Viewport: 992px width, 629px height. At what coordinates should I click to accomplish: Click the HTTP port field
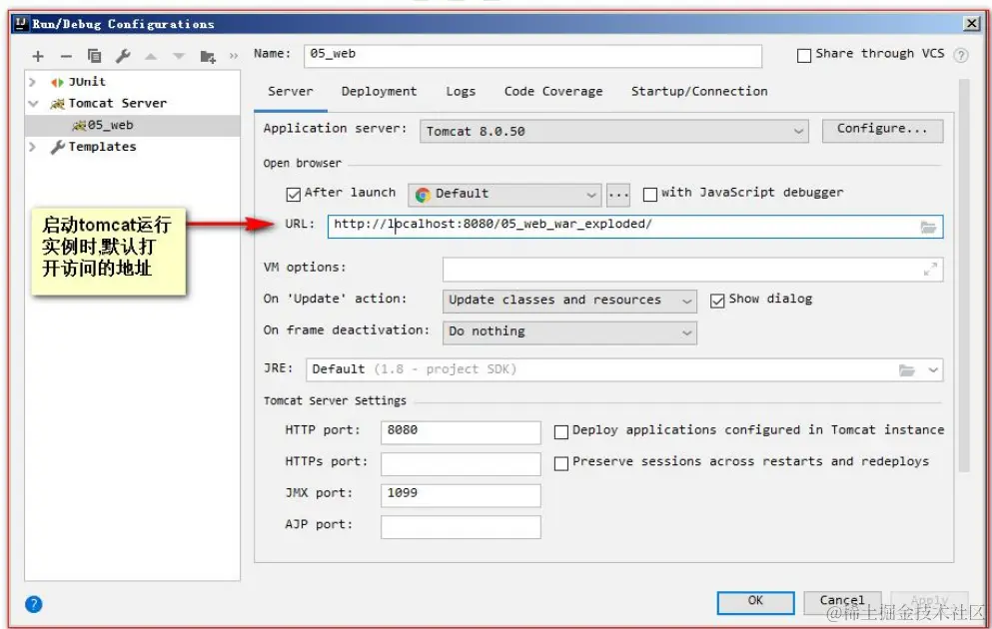pyautogui.click(x=461, y=432)
